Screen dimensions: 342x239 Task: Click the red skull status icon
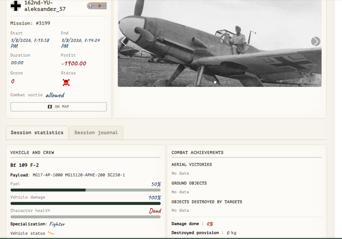coord(66,82)
